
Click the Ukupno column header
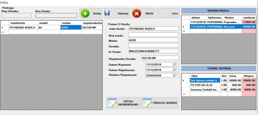click(248, 76)
